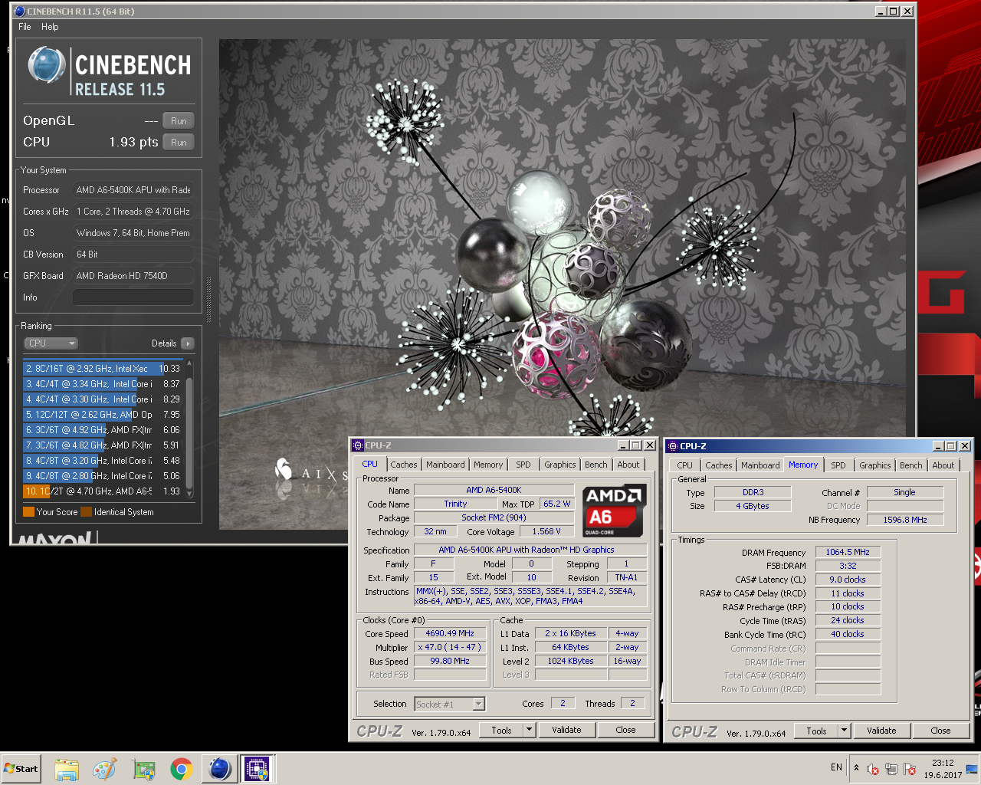This screenshot has width=981, height=785.
Task: Click the Info input field
Action: pos(133,297)
